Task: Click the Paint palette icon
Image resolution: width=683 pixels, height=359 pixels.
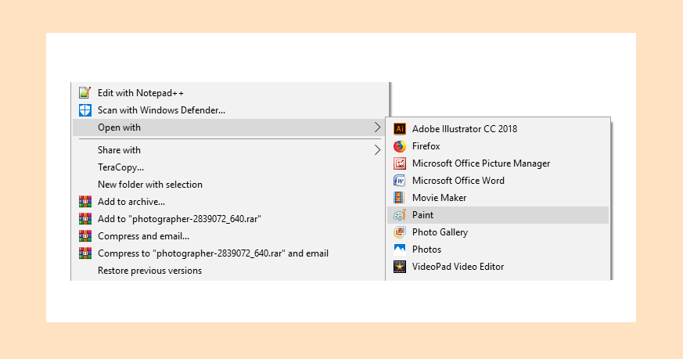Action: (400, 215)
